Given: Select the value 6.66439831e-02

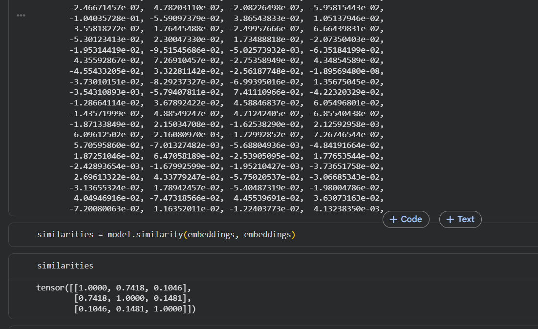Looking at the screenshot, I should (346, 29).
